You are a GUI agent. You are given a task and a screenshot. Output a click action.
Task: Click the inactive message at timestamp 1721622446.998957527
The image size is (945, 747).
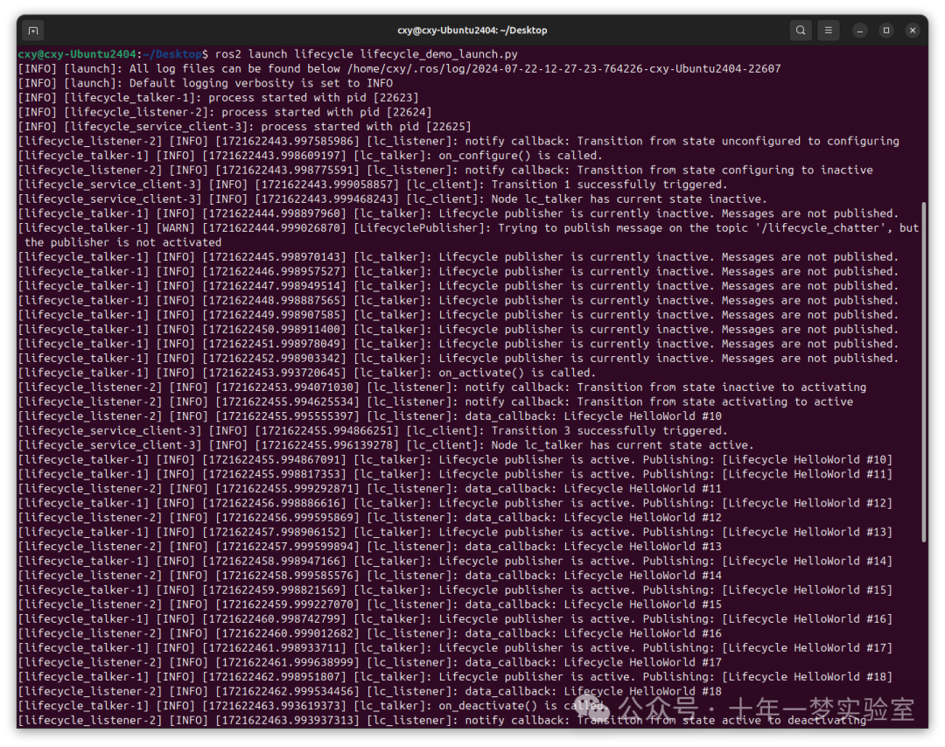458,271
